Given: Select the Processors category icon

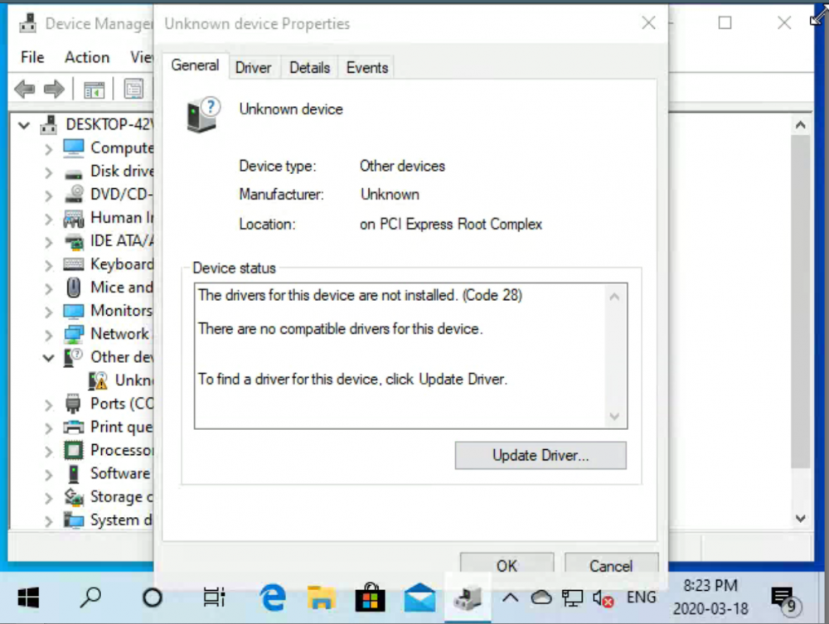Looking at the screenshot, I should 74,450.
